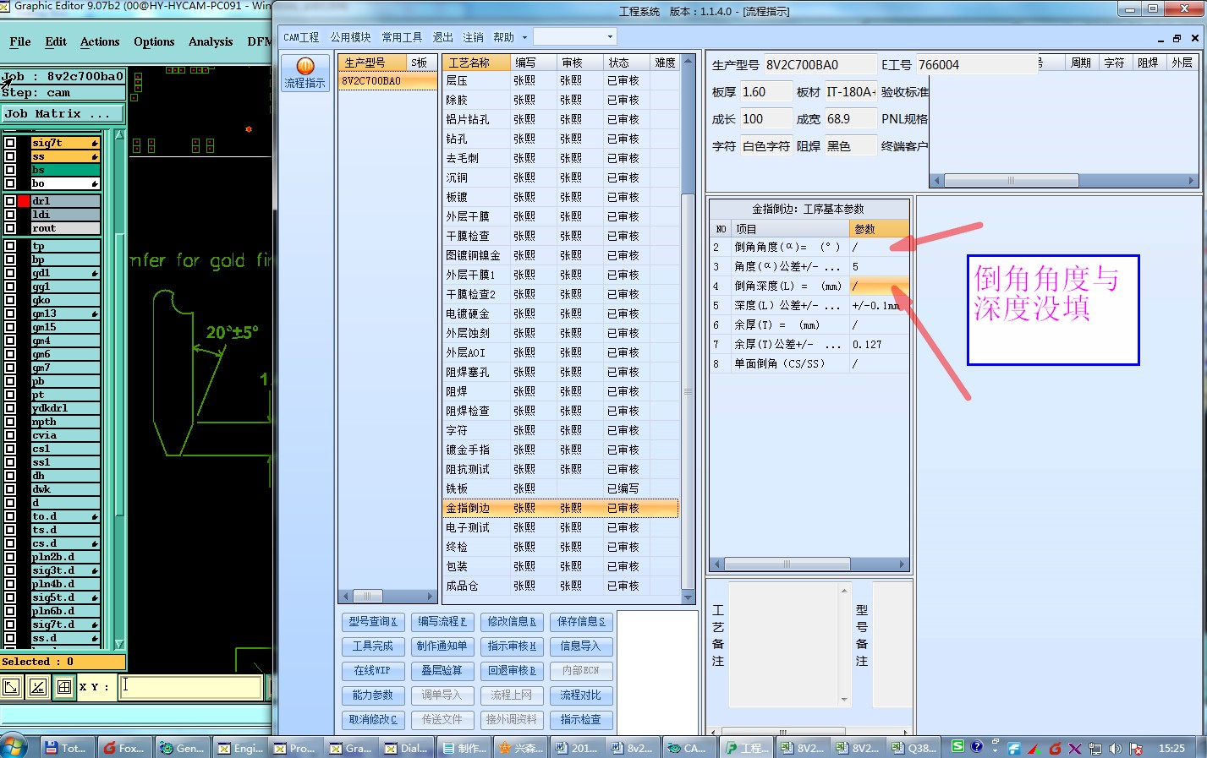Expand the hidden tray icons arrow
The image size is (1207, 758).
[995, 748]
